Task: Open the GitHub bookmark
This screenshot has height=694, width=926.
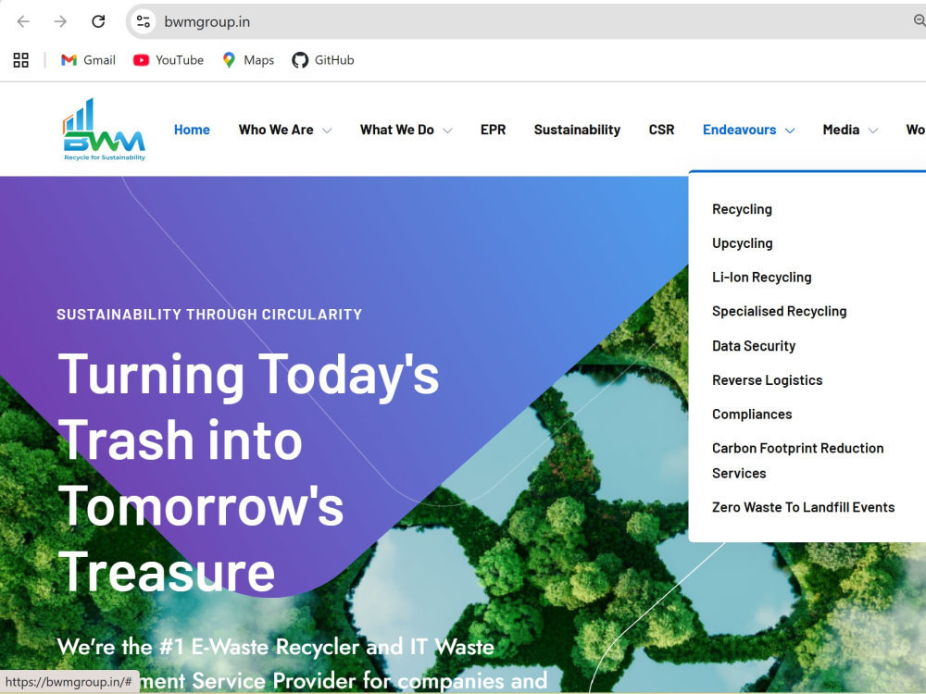Action: click(323, 60)
